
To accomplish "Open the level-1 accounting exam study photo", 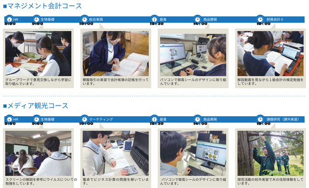I will 270,54.
